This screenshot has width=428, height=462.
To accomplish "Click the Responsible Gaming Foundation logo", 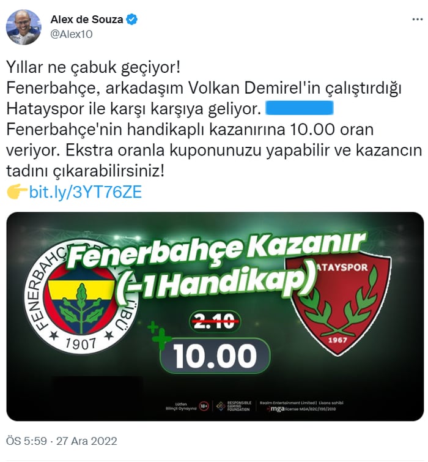I will 234,406.
